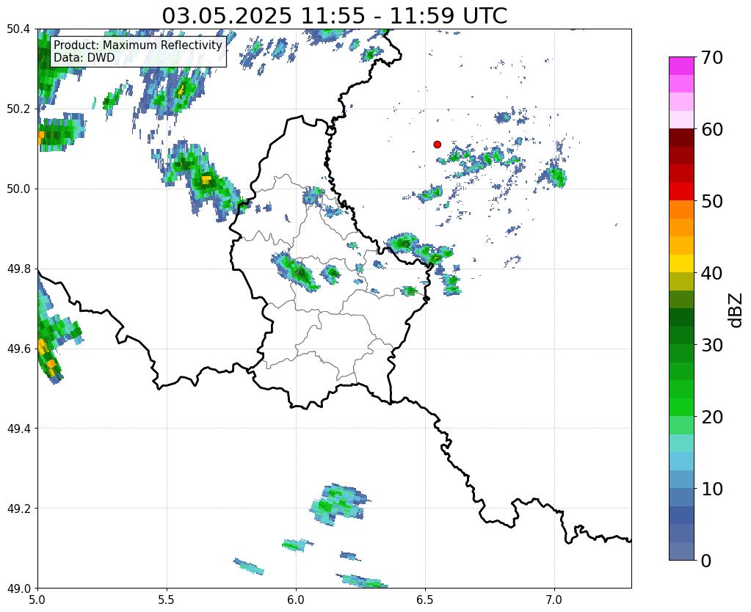Select the 'Product: Maximum Reflectivity' label
The width and height of the screenshot is (751, 612).
(x=138, y=45)
